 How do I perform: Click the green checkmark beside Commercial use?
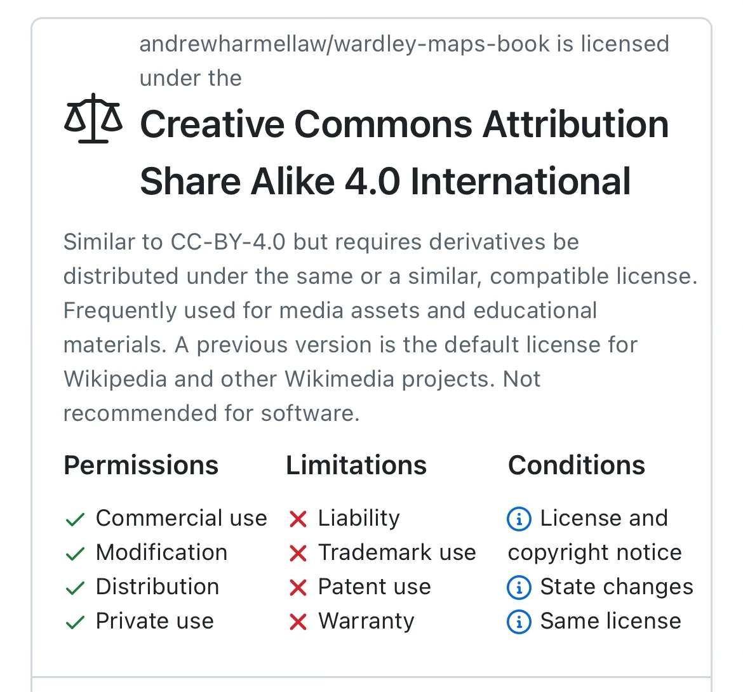coord(75,520)
